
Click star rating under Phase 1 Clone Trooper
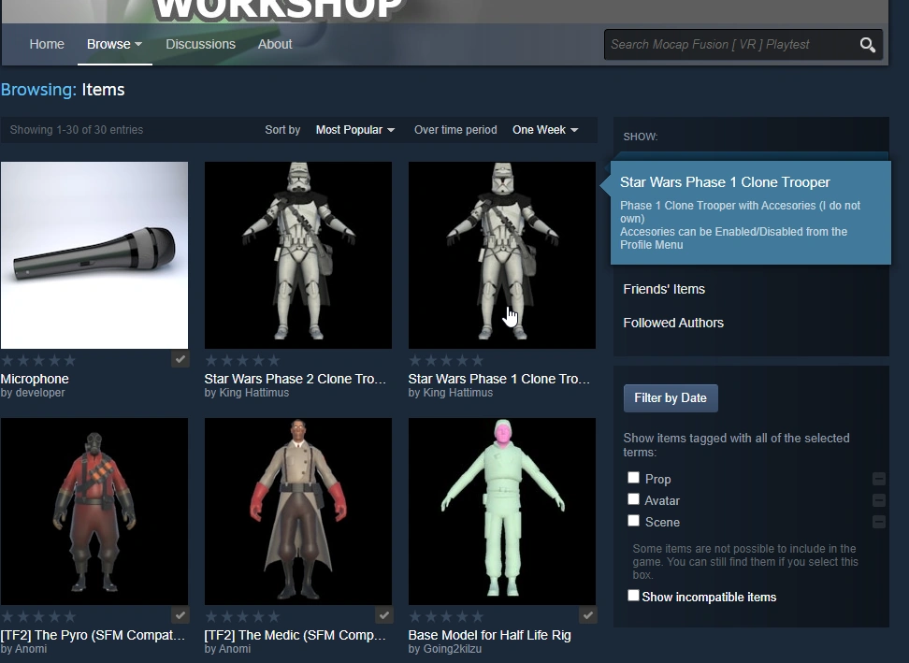[446, 360]
